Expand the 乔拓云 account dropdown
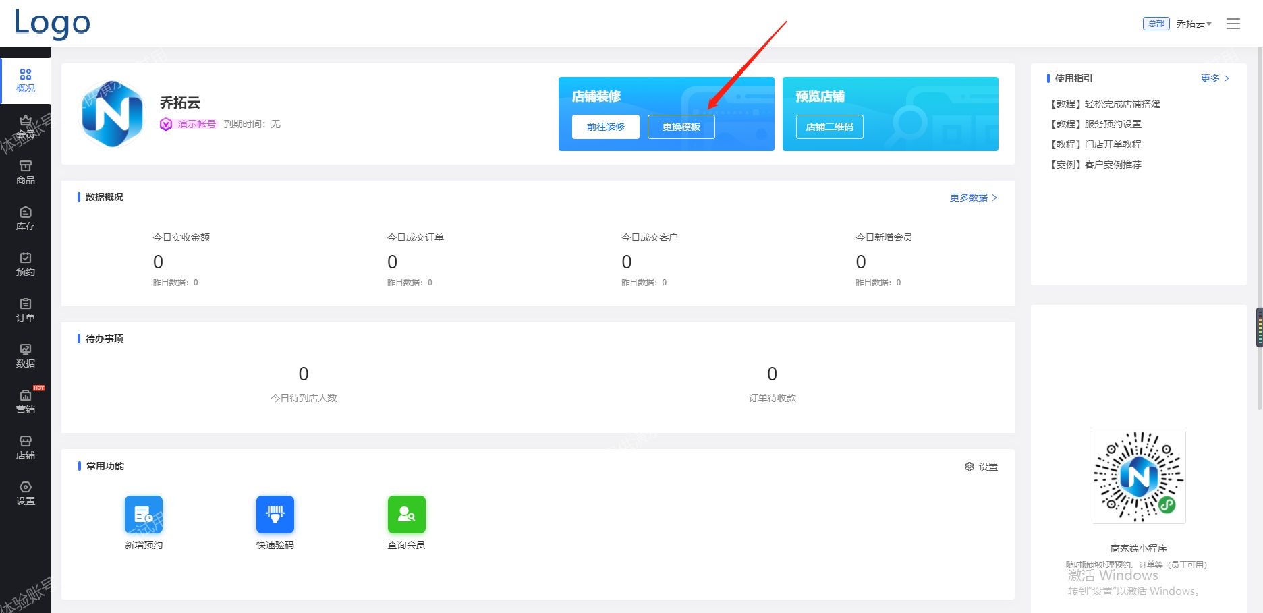Image resolution: width=1263 pixels, height=613 pixels. coord(1194,24)
